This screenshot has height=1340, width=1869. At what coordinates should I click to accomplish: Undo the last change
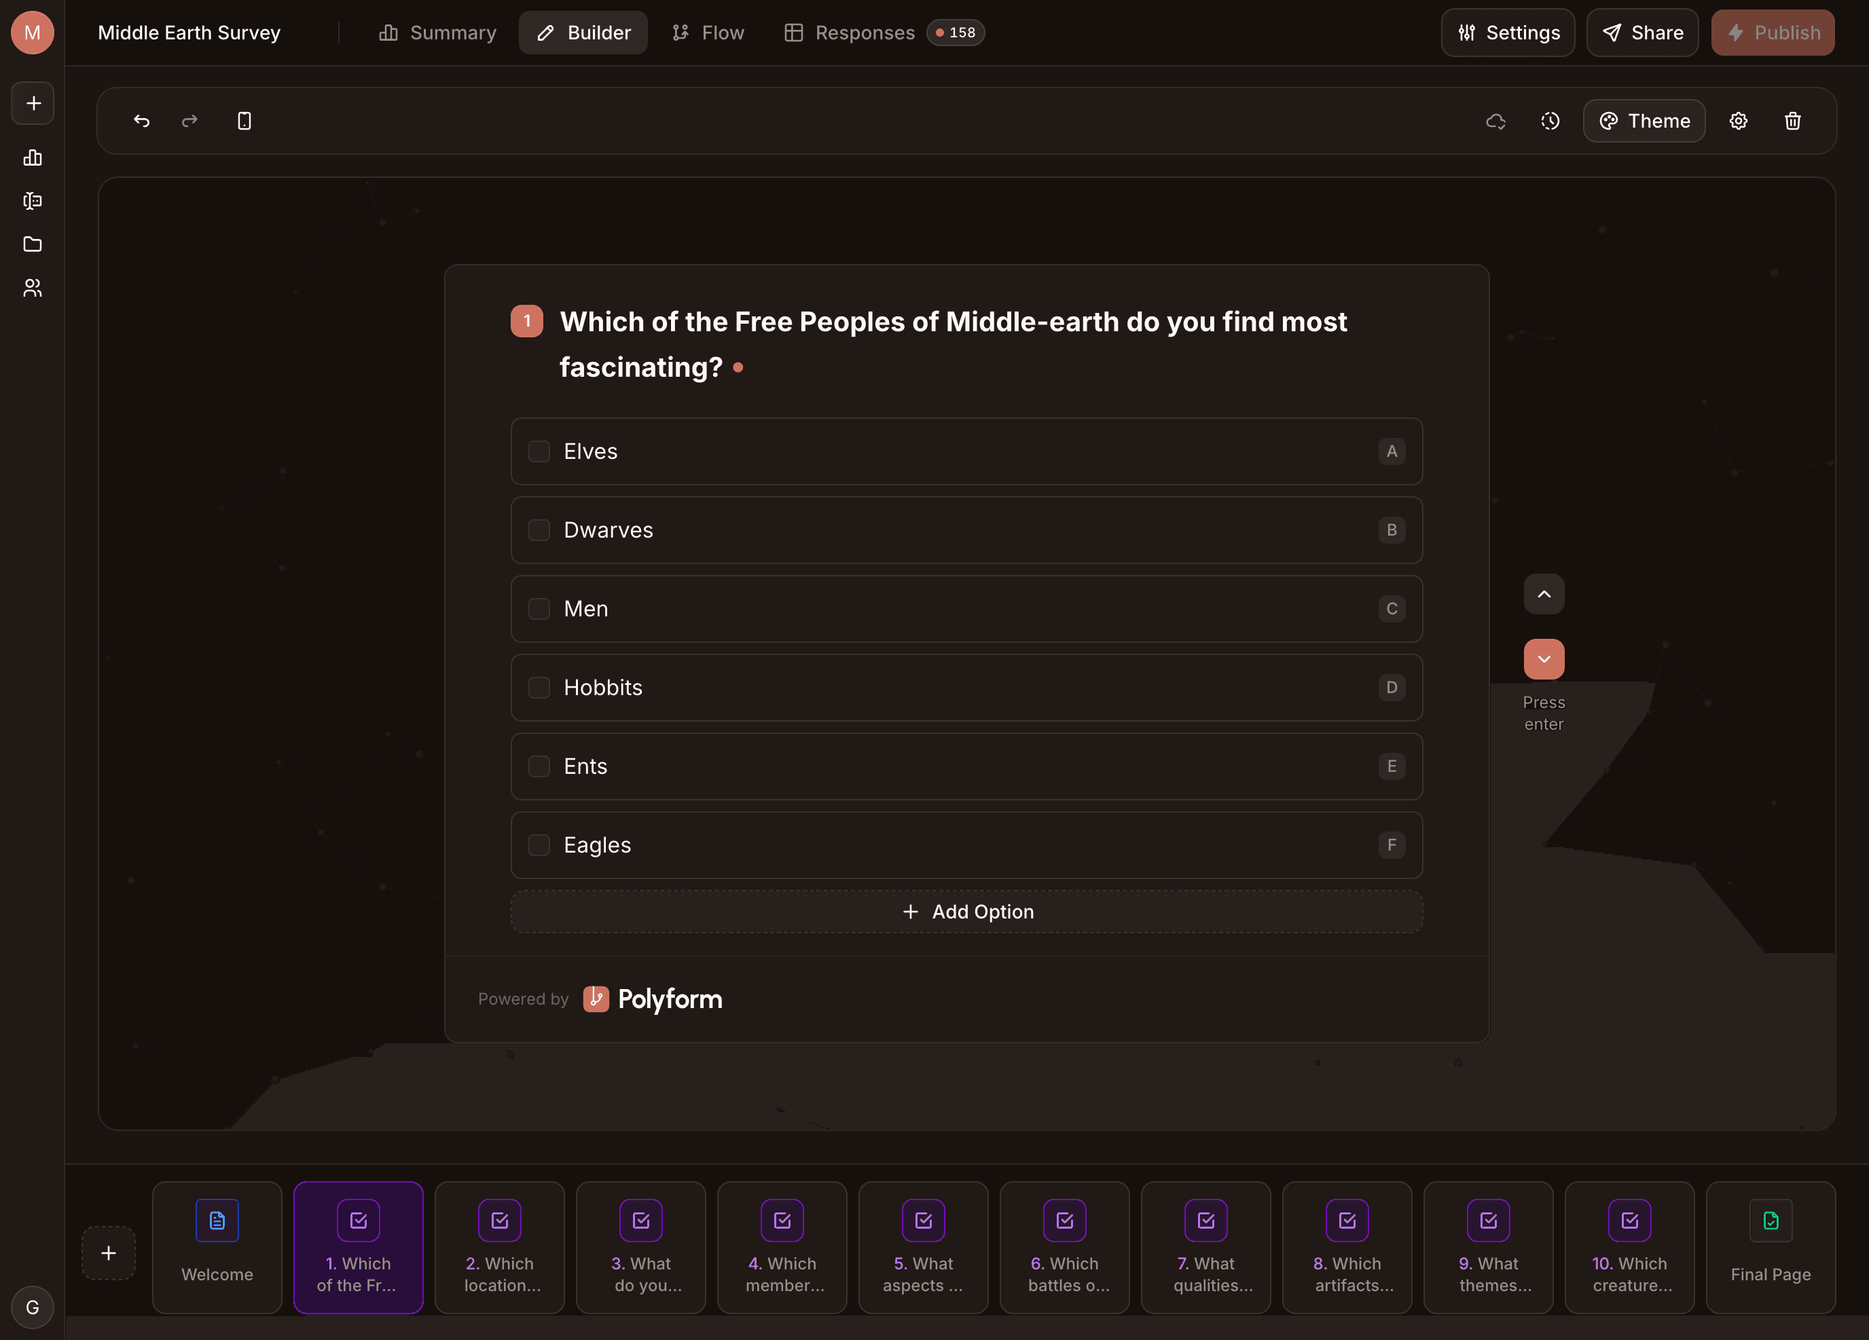point(141,120)
